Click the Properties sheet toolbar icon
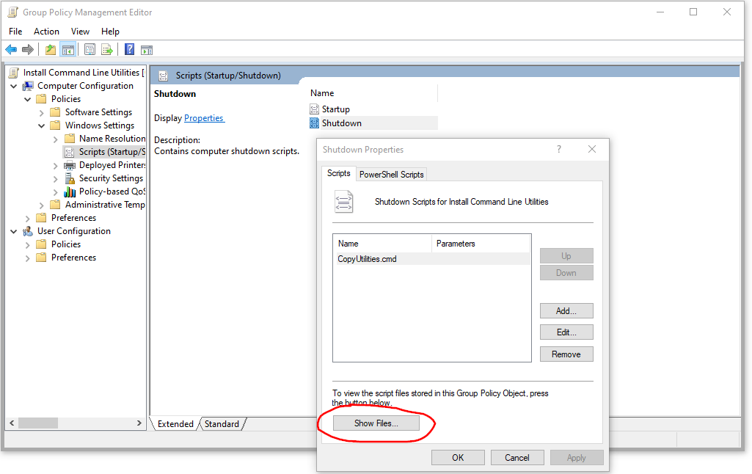Screen dimensions: 752x474 tap(90, 49)
